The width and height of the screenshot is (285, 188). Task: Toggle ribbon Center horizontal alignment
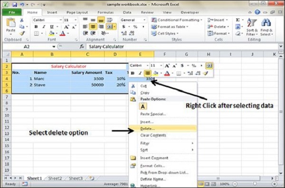coord(93,27)
